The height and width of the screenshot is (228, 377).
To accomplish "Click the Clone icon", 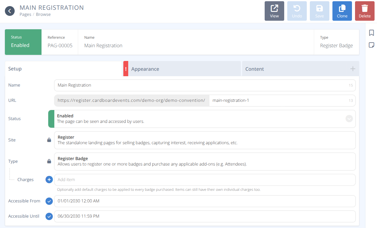I will pos(342,11).
